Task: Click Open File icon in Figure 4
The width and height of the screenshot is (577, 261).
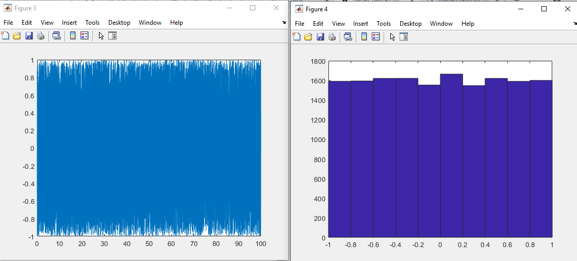Action: click(x=308, y=37)
